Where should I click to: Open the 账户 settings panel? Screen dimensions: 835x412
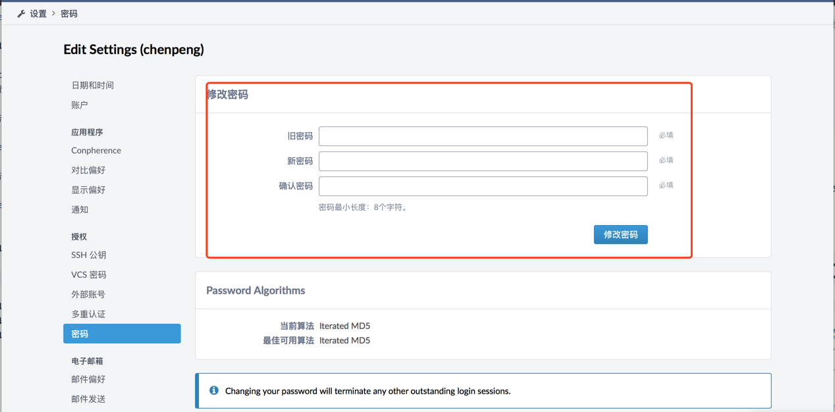click(80, 105)
